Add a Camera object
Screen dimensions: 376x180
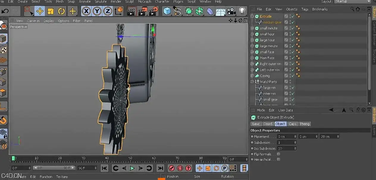231,11
